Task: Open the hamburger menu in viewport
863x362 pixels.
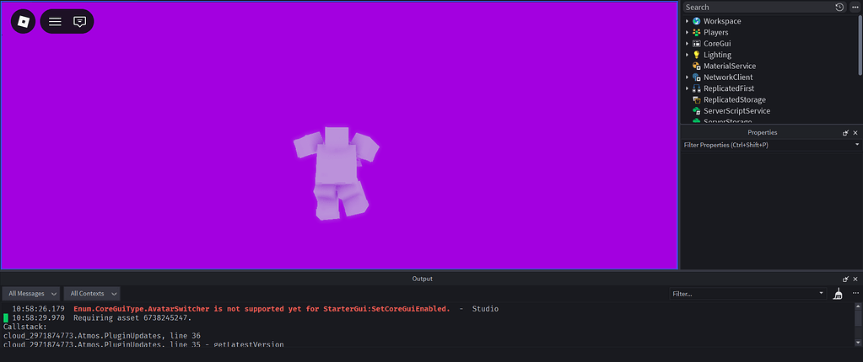Action: [x=55, y=21]
